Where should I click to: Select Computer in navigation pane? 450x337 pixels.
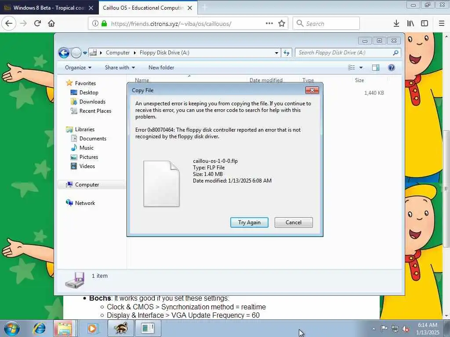coord(87,185)
